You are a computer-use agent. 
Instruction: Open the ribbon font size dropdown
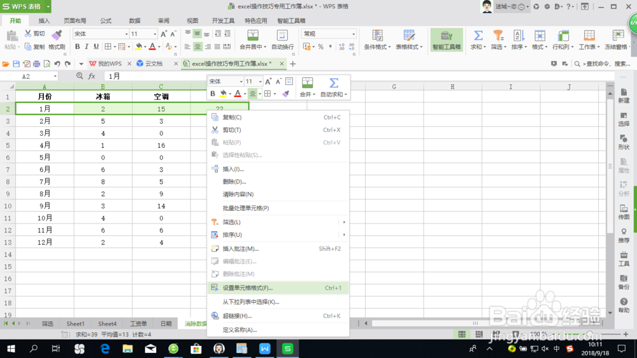tap(155, 34)
